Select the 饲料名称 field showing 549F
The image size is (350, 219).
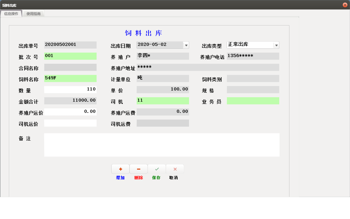click(70, 78)
